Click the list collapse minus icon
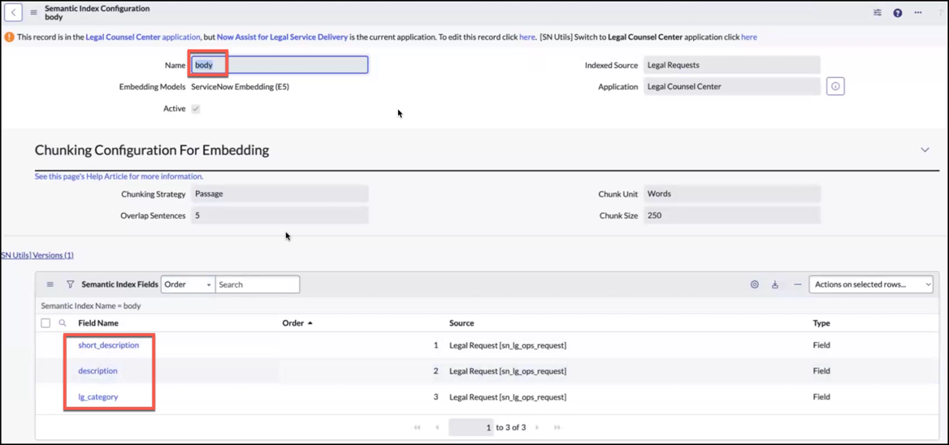 click(x=798, y=284)
